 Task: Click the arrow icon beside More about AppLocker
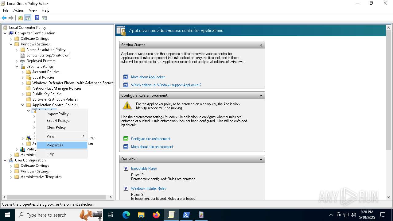pos(126,77)
